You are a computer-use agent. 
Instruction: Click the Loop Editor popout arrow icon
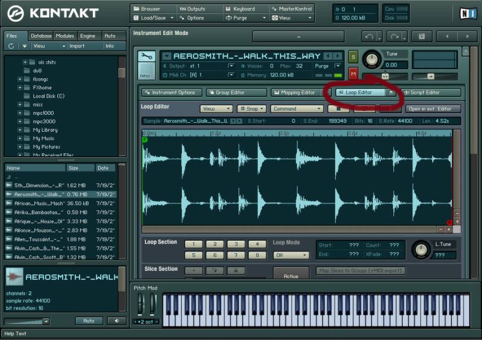pyautogui.click(x=390, y=93)
